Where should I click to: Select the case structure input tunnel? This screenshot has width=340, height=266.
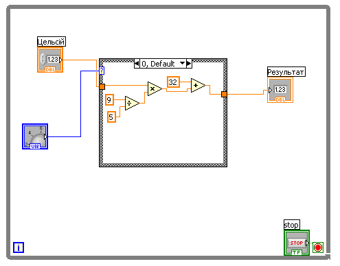pyautogui.click(x=102, y=87)
